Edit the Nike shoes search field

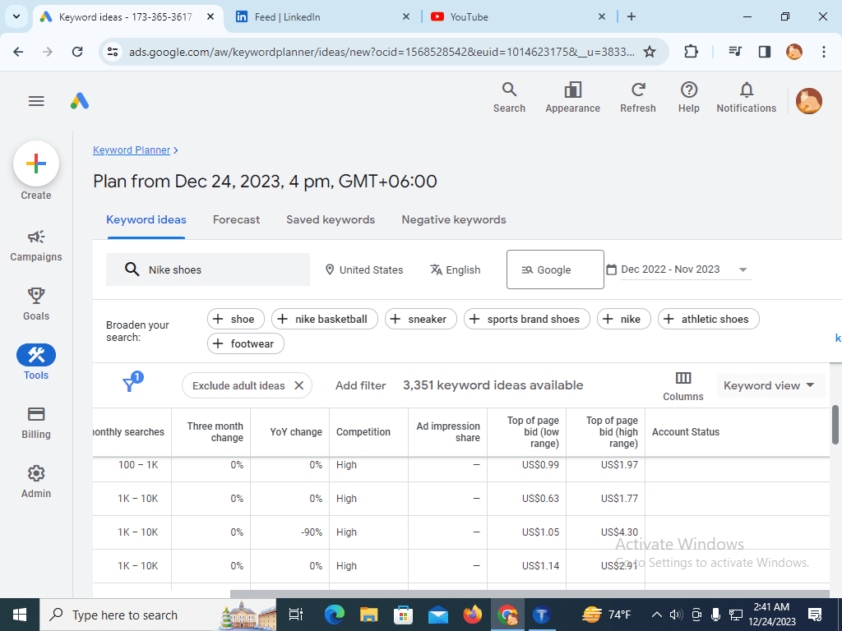[208, 269]
